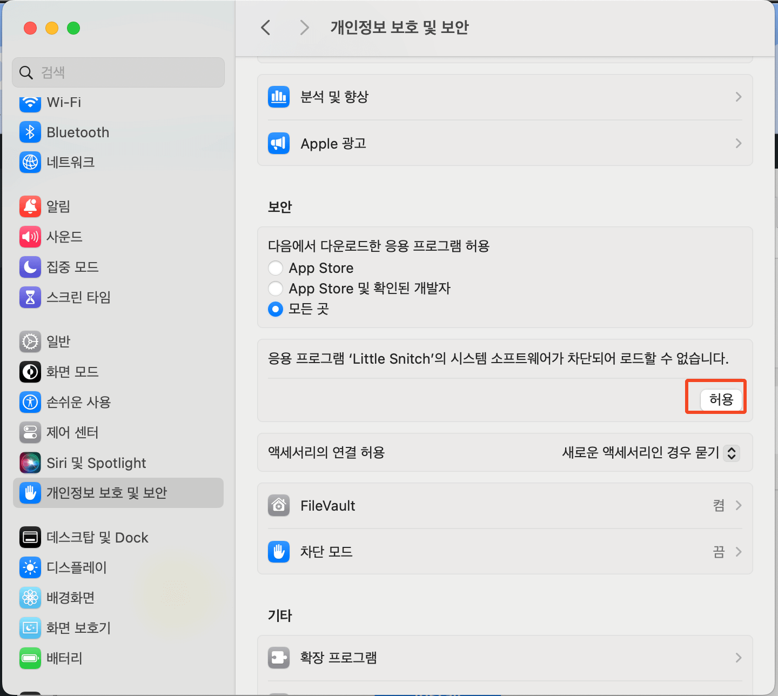The height and width of the screenshot is (696, 778).
Task: Select App Store 및 확인된 개발자 option
Action: [x=276, y=289]
